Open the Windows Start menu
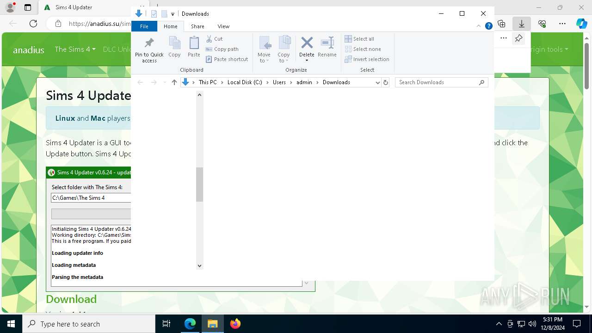Screen dimensions: 592x333 tap(11, 324)
